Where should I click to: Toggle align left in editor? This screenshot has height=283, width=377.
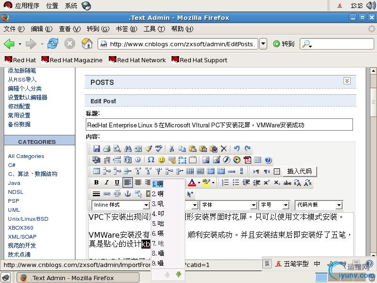click(x=127, y=183)
